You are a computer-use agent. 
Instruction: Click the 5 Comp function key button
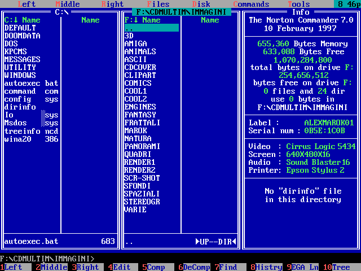(x=158, y=267)
